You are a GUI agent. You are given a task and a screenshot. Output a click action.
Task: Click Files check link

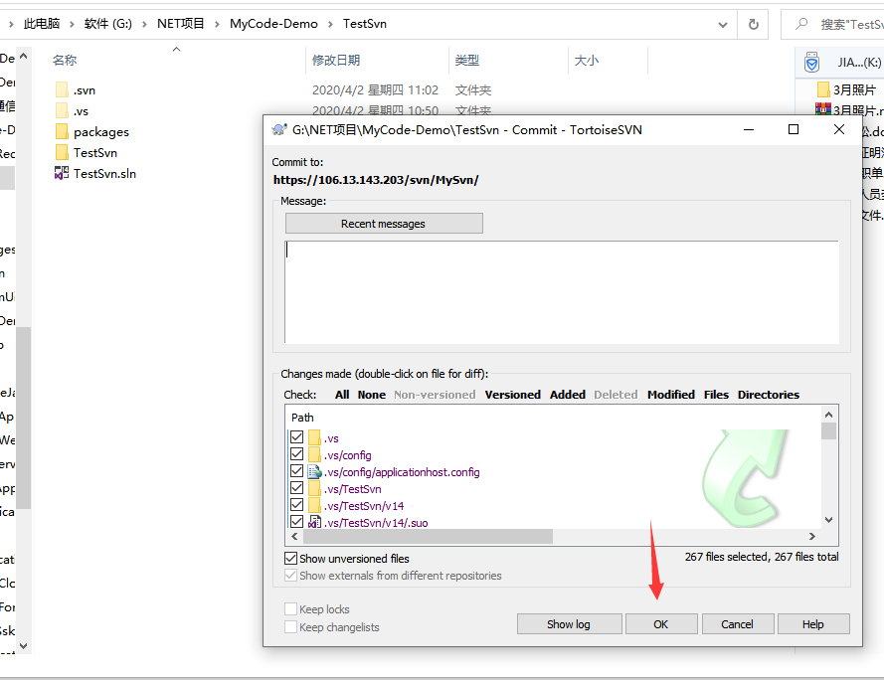[716, 395]
